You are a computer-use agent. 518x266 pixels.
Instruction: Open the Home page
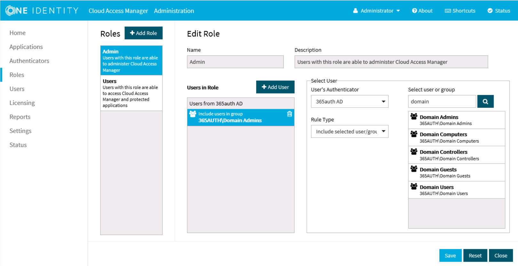18,33
